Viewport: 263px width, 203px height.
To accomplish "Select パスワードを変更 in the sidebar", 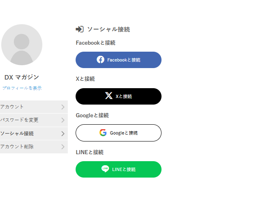I will point(19,120).
